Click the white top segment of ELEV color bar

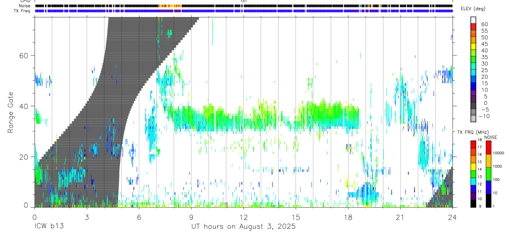click(474, 19)
